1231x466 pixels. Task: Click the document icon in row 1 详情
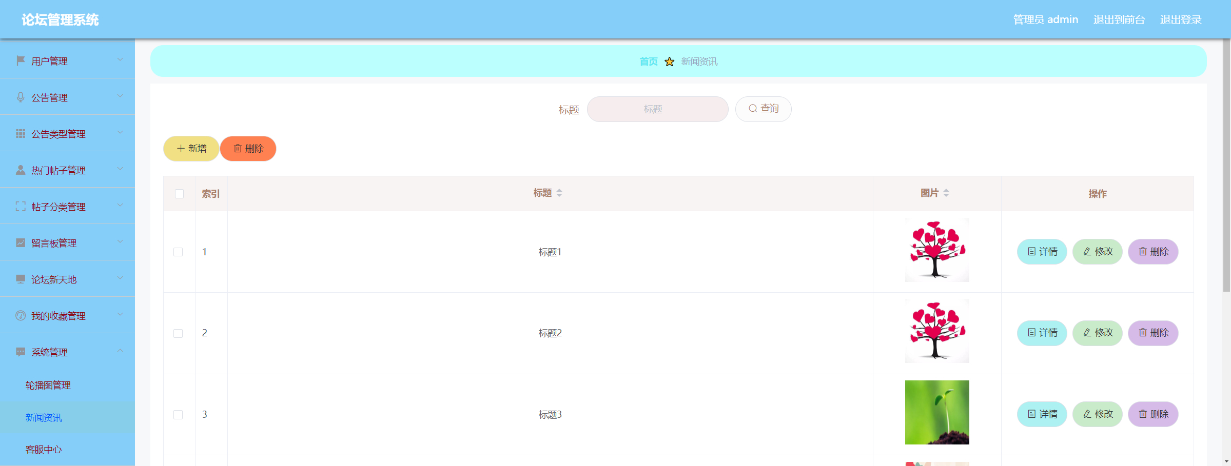pos(1032,251)
